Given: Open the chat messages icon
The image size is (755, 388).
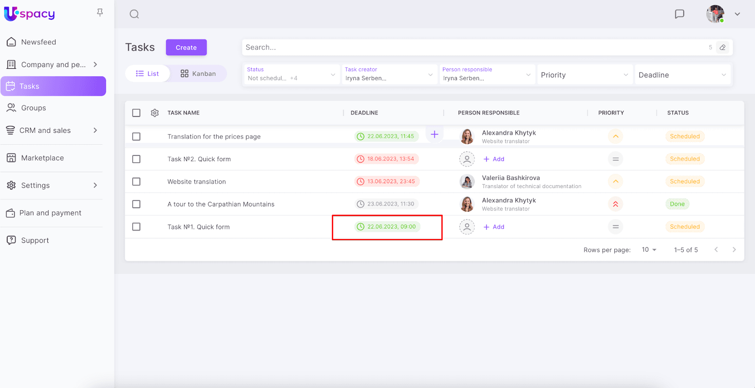Looking at the screenshot, I should [679, 14].
